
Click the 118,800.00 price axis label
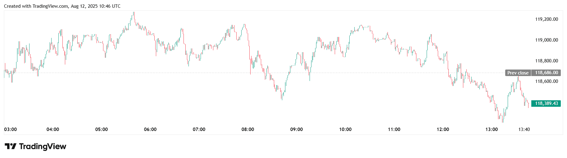[546, 61]
